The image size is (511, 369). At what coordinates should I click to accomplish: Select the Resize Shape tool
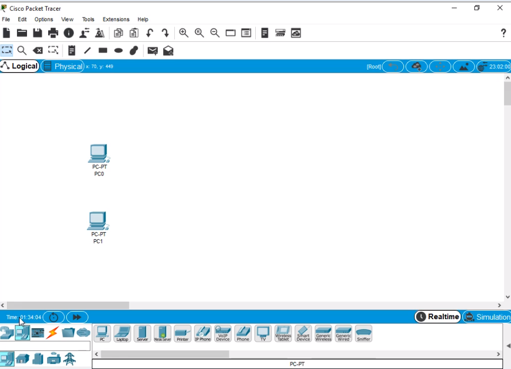point(53,50)
